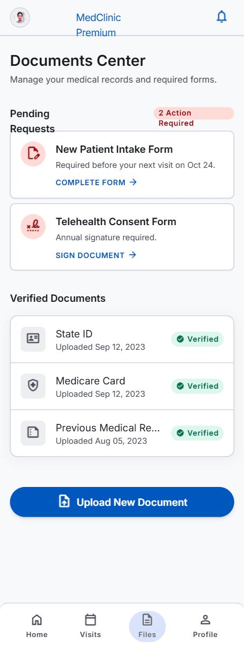The width and height of the screenshot is (244, 650).
Task: Switch to the Visits tab
Action: point(90,626)
